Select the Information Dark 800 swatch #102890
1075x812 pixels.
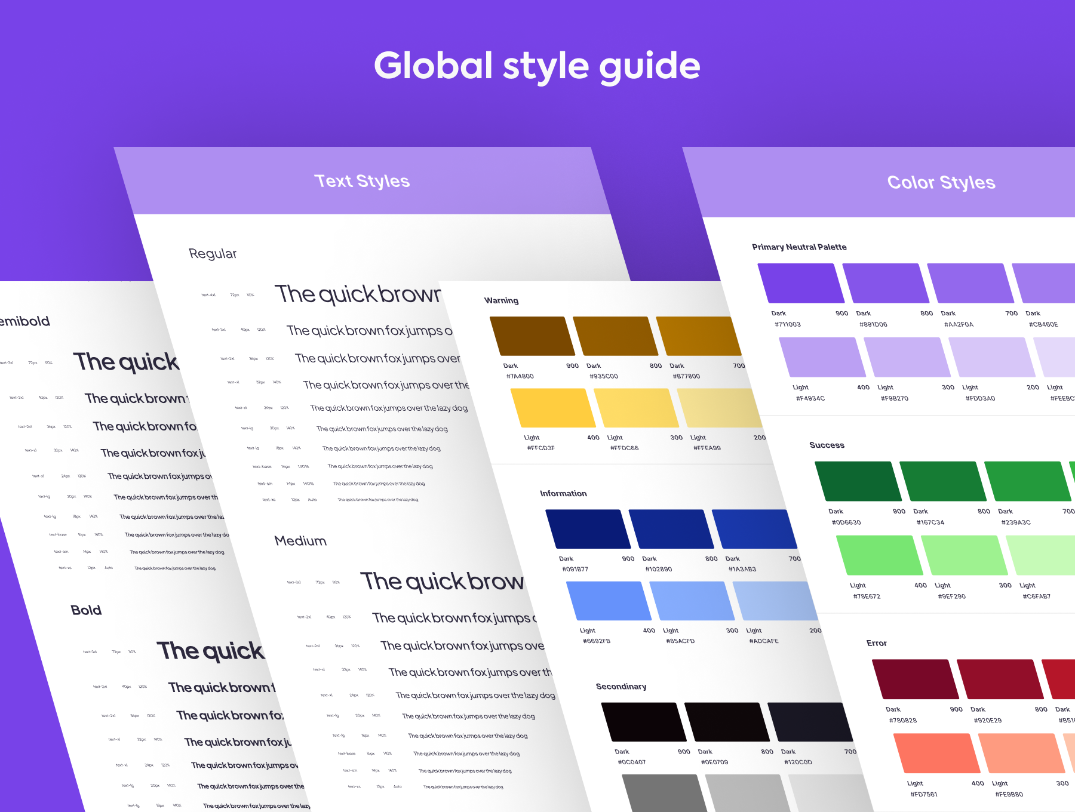[x=671, y=529]
